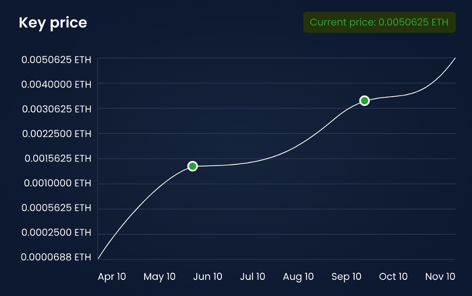The height and width of the screenshot is (296, 472).
Task: Click the green marker near Jun 10
Action: click(192, 166)
